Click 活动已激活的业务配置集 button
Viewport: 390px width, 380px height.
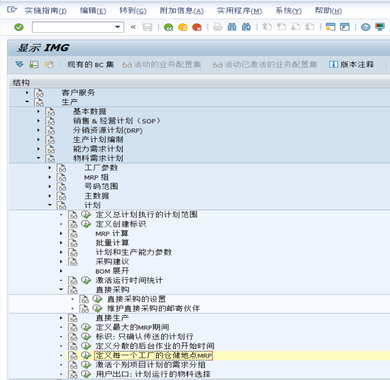(x=265, y=65)
